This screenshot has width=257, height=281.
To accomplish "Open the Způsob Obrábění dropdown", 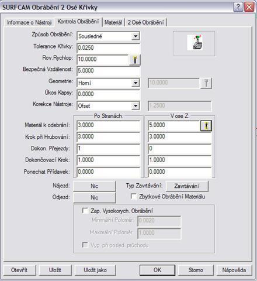I will coord(136,36).
